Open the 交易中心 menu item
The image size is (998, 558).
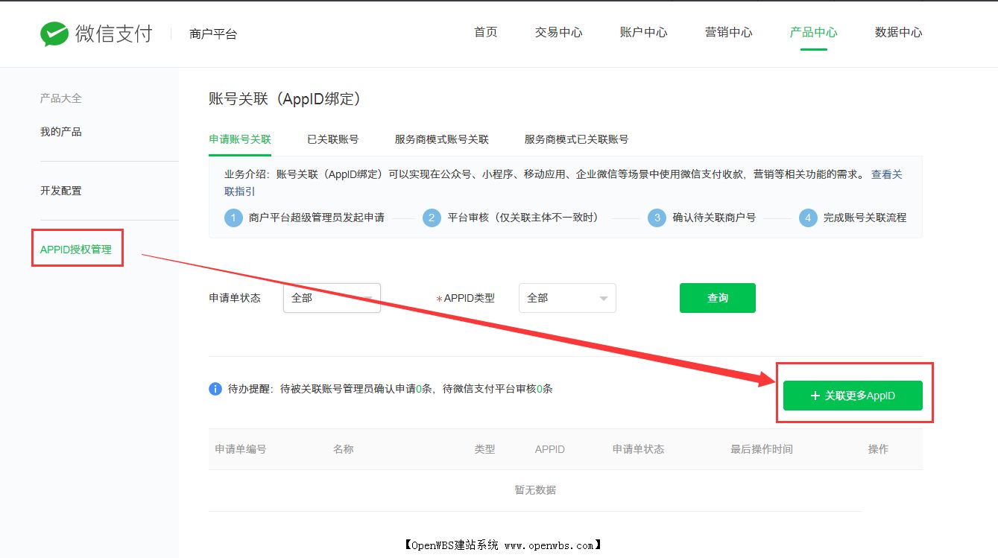click(x=558, y=32)
